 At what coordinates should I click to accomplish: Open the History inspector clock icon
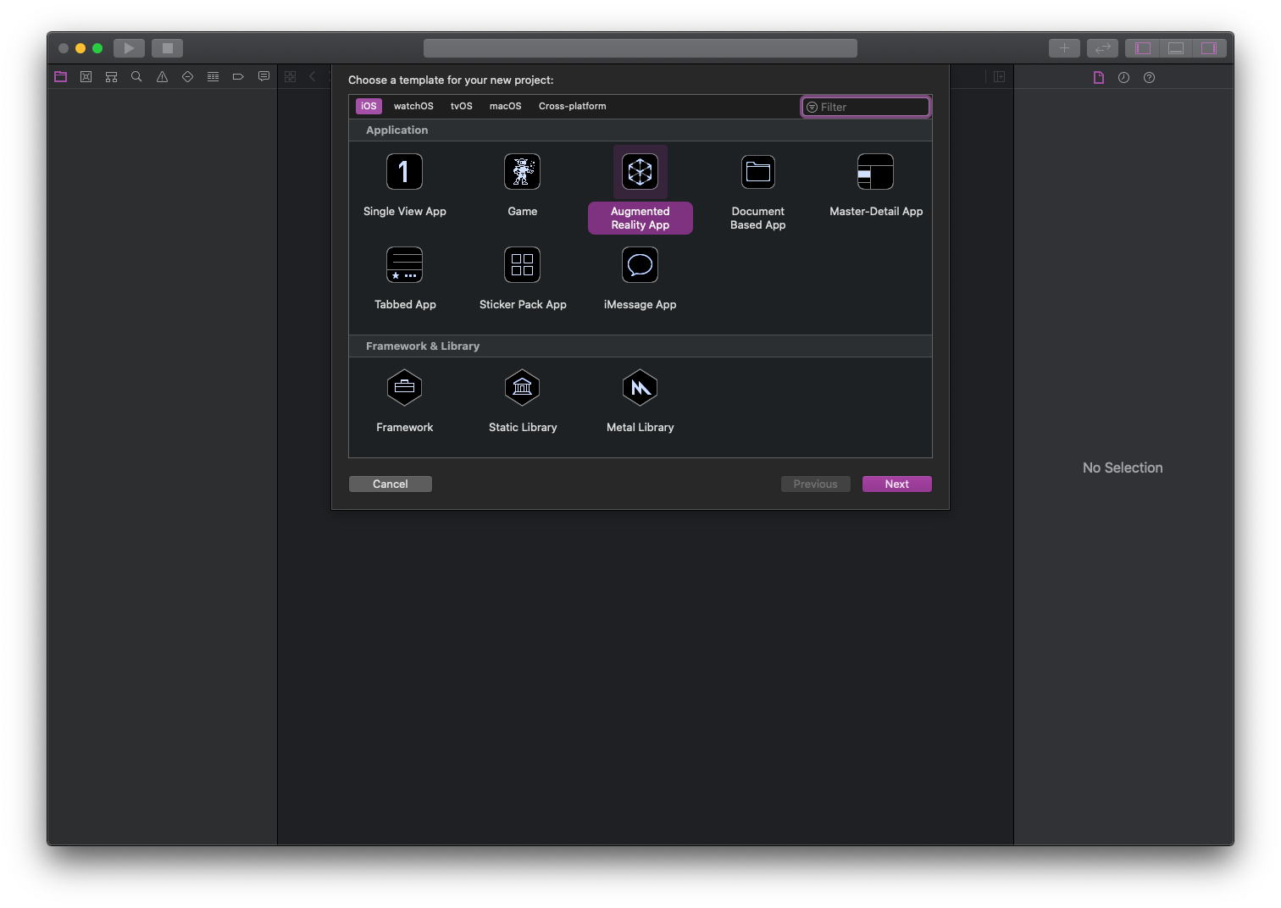1123,77
